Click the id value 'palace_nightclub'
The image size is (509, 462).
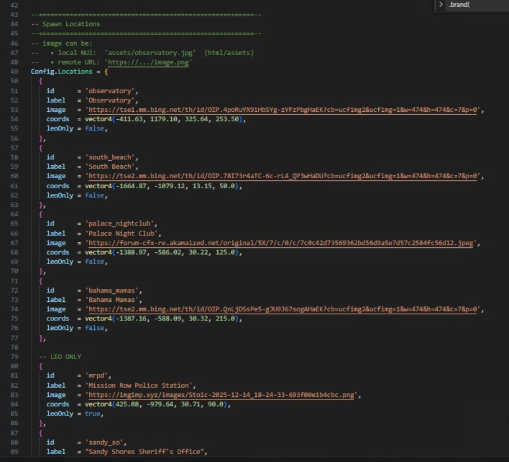120,223
